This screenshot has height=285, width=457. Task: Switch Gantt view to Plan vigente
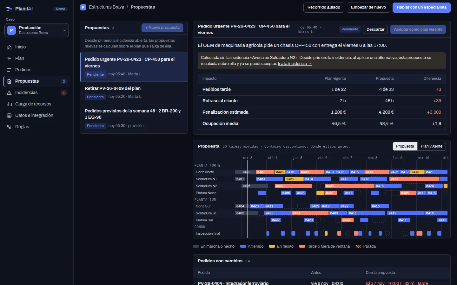tap(432, 146)
